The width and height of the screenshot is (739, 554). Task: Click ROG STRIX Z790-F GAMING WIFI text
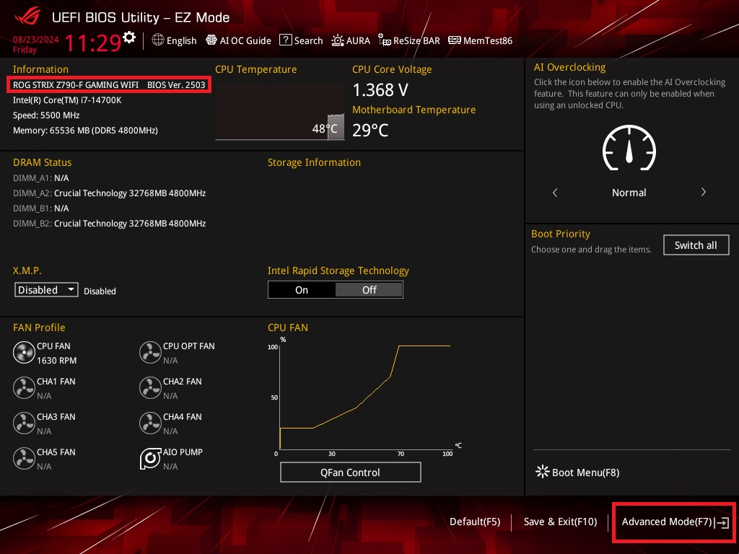[75, 85]
